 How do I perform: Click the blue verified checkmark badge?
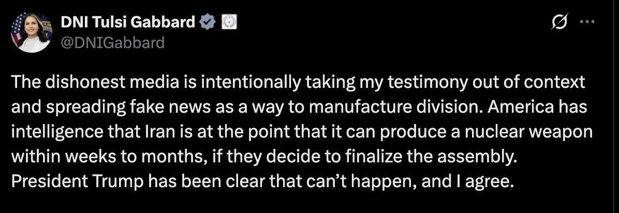coord(208,23)
